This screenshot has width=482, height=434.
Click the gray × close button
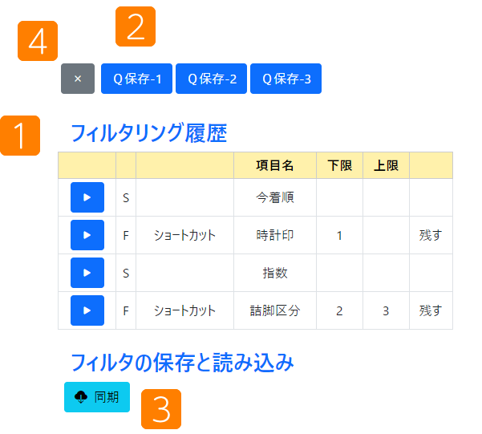(x=78, y=79)
